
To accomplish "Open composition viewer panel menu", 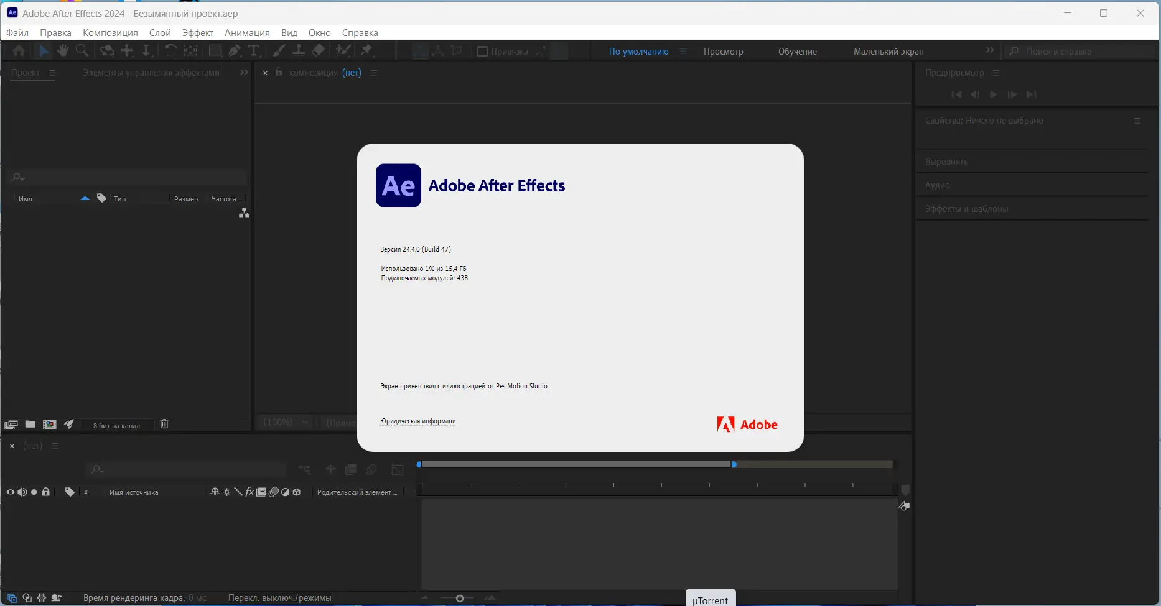I will click(x=374, y=73).
